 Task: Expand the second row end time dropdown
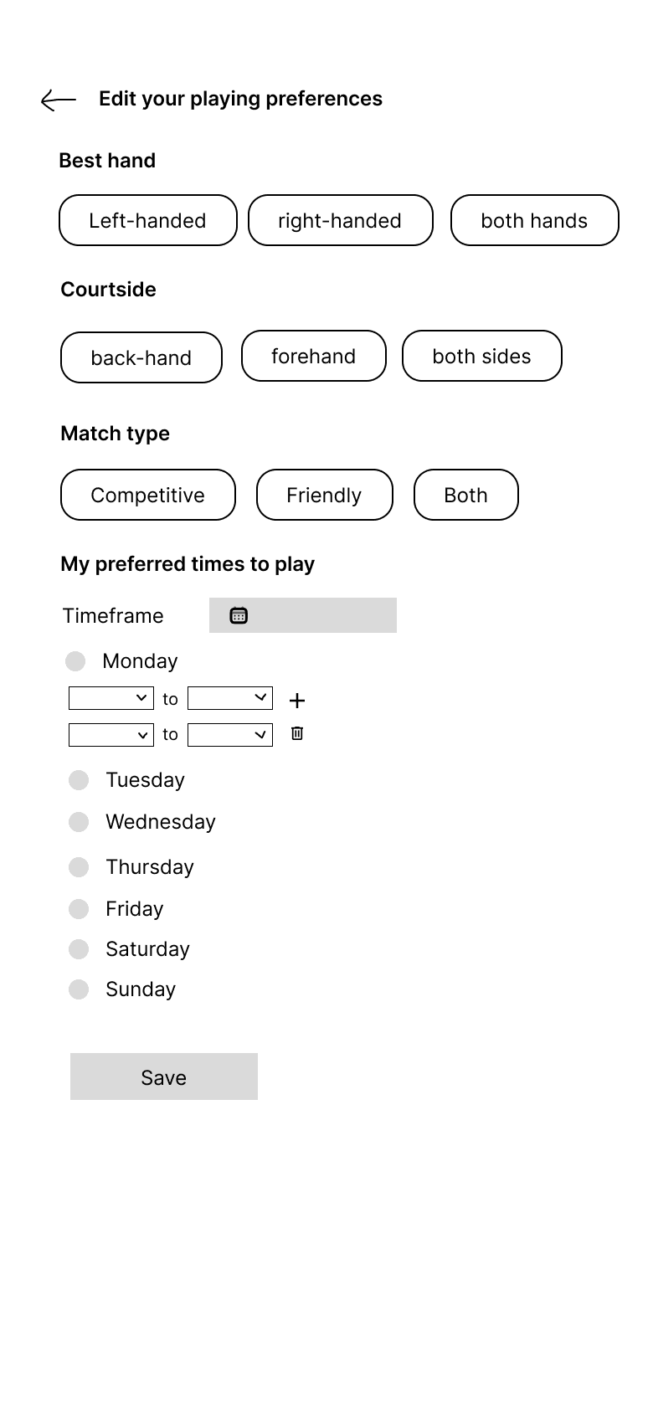pos(230,735)
